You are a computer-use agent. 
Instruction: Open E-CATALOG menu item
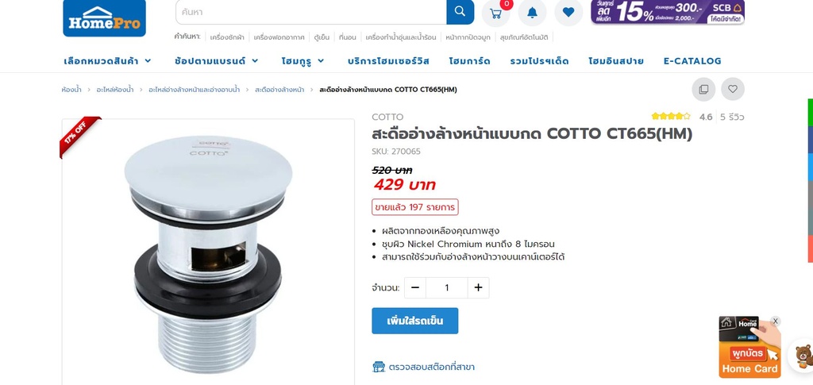[692, 61]
